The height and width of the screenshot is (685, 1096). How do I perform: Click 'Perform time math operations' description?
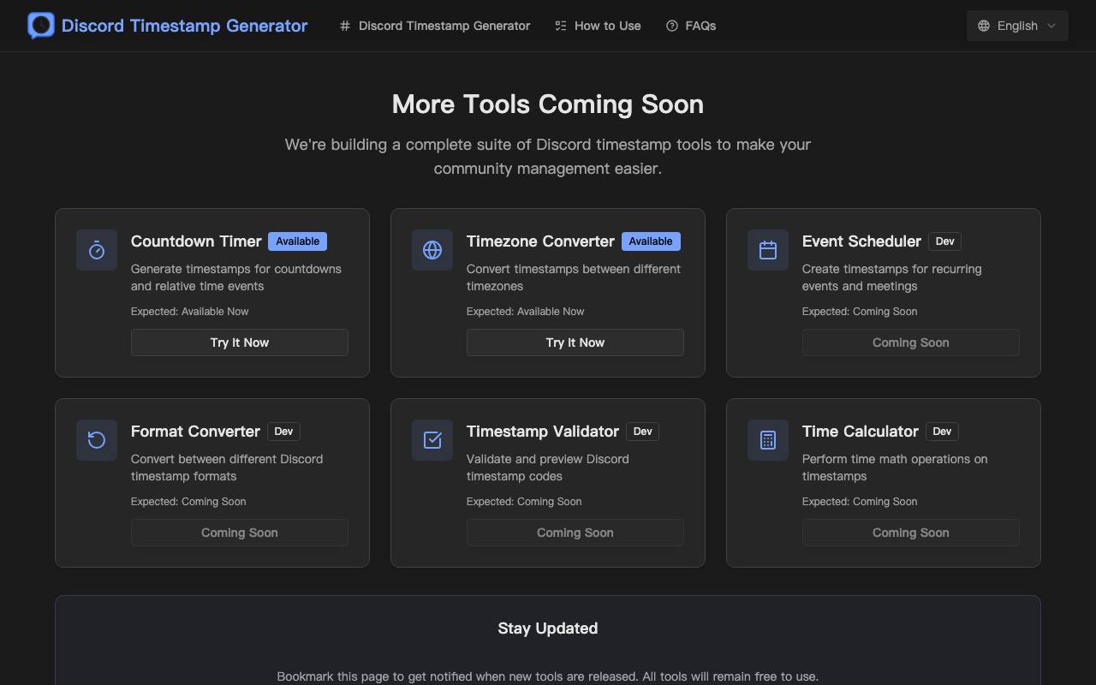(895, 468)
